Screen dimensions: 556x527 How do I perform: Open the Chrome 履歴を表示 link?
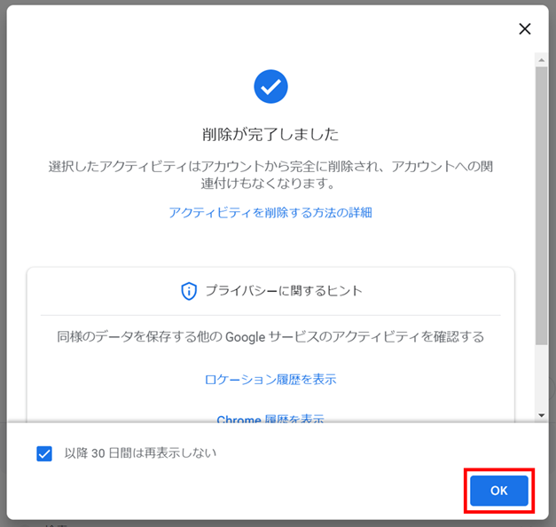pyautogui.click(x=270, y=418)
